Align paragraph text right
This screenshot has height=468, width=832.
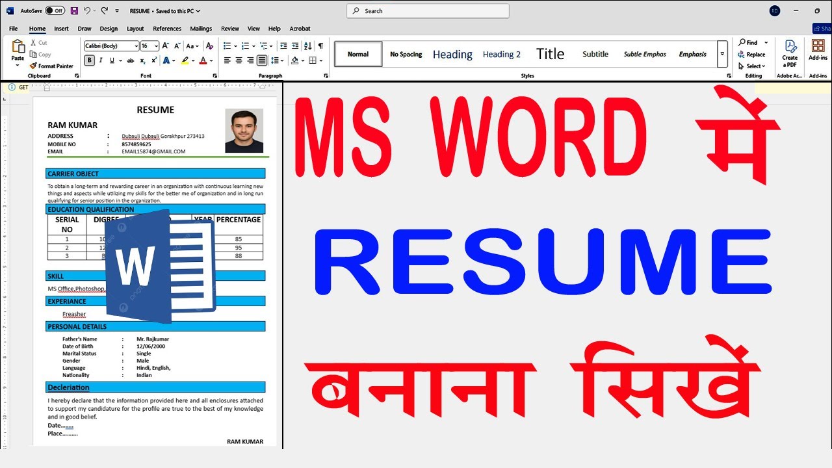point(250,60)
